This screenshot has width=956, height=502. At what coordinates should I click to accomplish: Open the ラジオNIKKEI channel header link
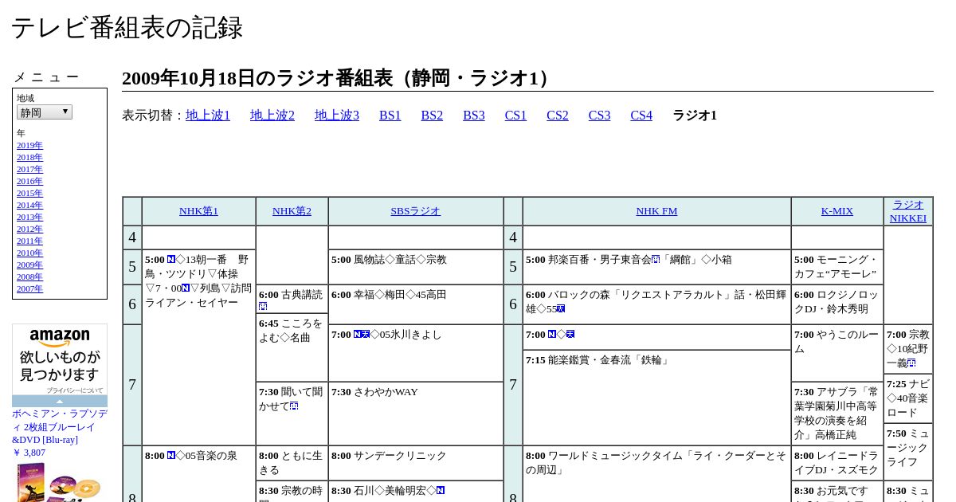908,211
